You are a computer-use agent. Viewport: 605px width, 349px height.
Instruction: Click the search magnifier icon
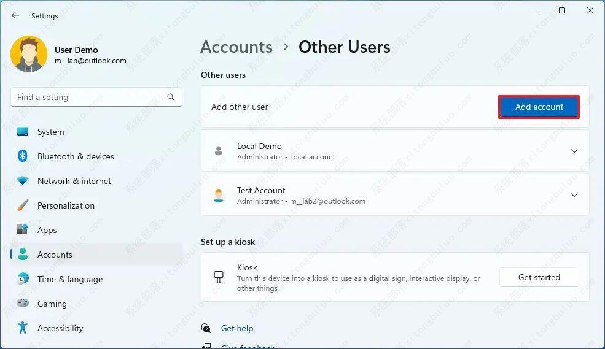point(171,97)
